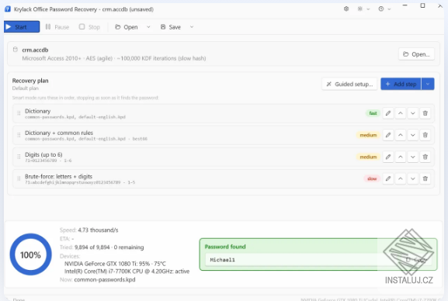The height and width of the screenshot is (301, 448).
Task: Click the Speed 4.73 thousand/s value
Action: click(98, 230)
